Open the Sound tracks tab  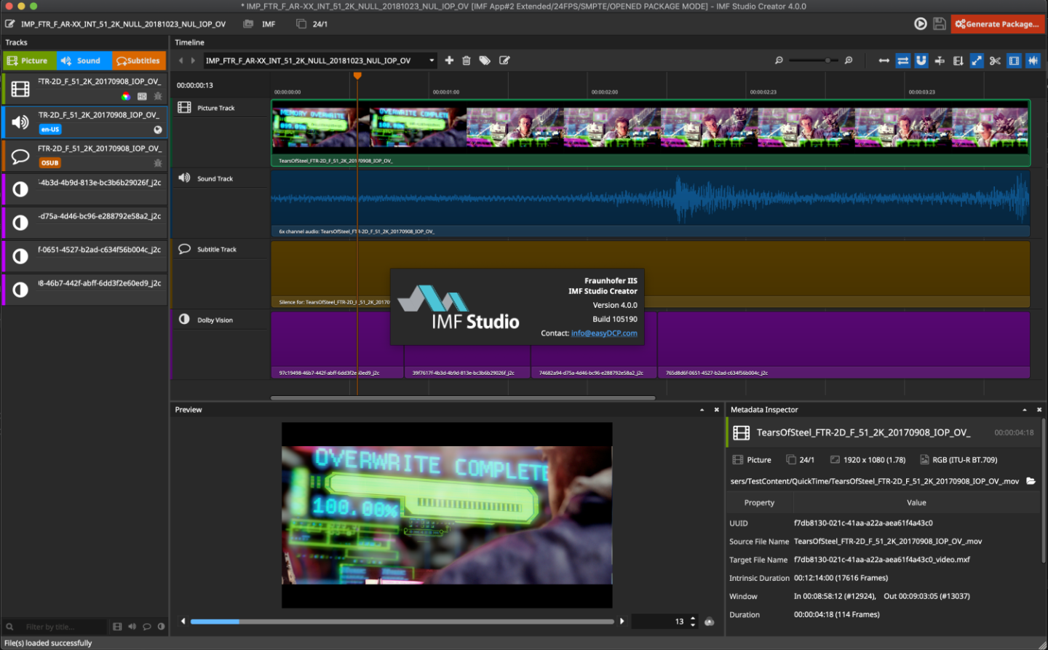[x=84, y=61]
